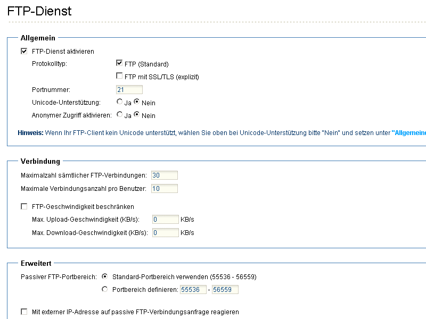Select Ja for Unicode-Unterstützung

119,102
